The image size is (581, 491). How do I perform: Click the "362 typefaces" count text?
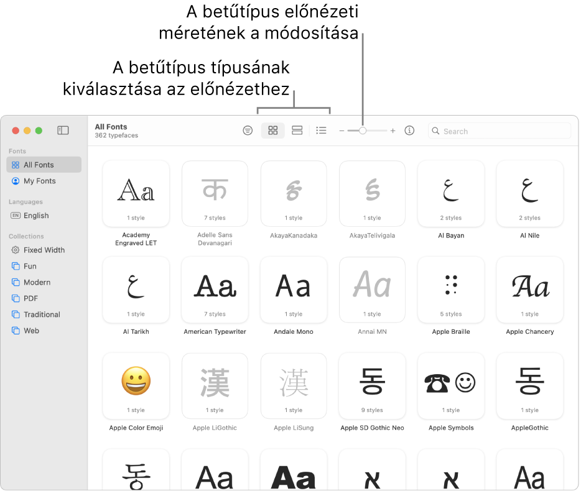116,135
